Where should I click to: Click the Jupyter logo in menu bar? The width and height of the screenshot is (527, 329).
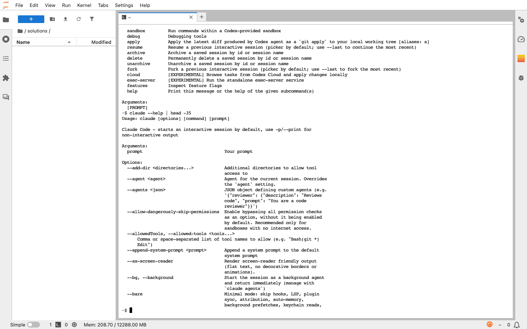tap(6, 5)
